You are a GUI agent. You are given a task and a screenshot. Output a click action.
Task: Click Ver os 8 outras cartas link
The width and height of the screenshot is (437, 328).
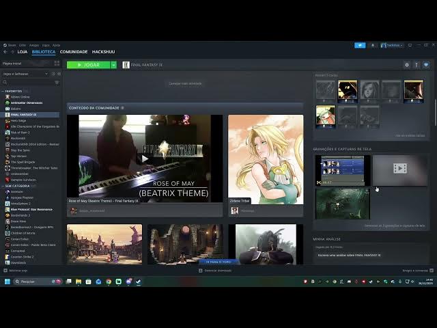click(410, 135)
